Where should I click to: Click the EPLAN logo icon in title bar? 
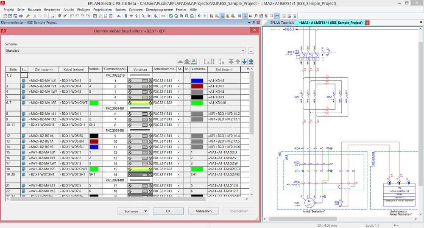tap(3, 3)
